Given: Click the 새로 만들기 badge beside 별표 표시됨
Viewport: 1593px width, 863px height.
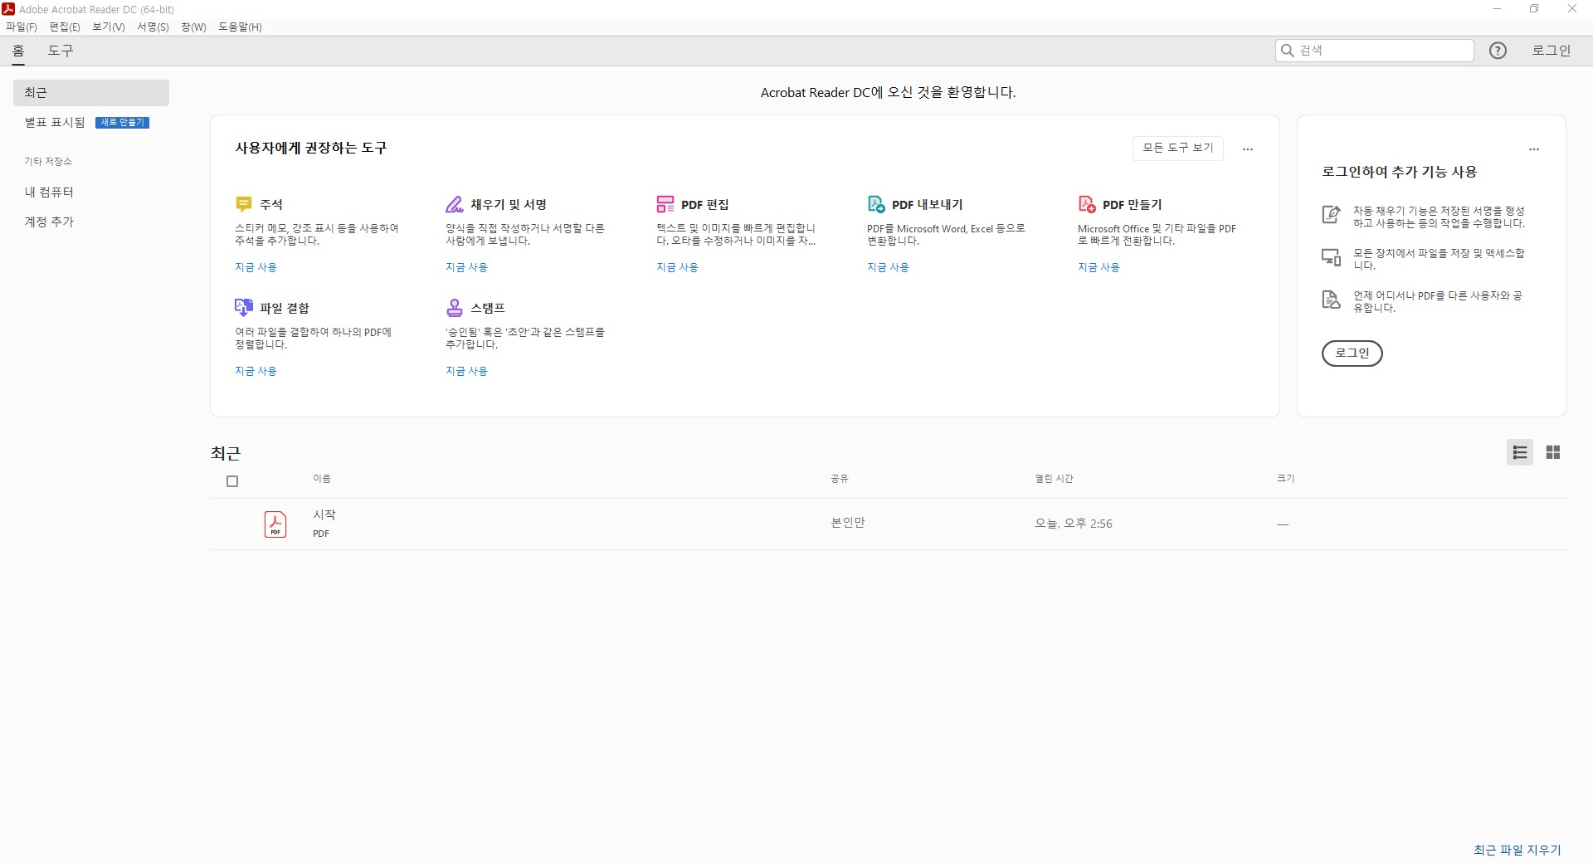Looking at the screenshot, I should 122,123.
